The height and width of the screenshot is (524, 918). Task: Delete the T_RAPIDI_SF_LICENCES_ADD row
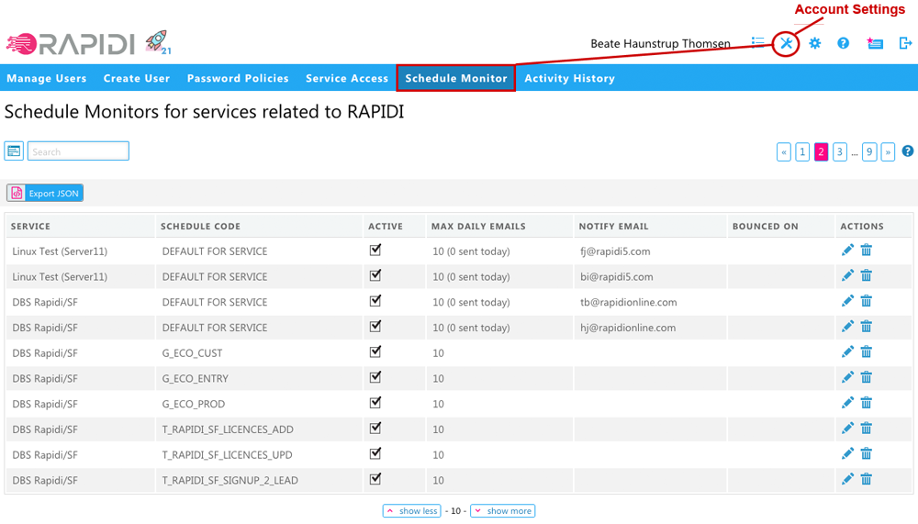867,429
